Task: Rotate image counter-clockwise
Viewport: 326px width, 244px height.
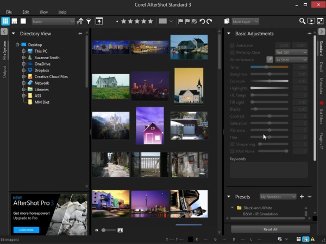Action: (x=202, y=21)
